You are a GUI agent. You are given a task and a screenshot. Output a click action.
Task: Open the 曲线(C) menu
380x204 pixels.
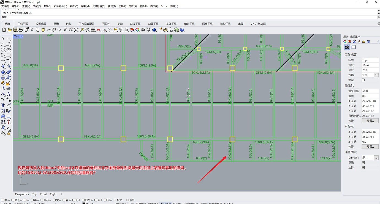click(x=37, y=6)
